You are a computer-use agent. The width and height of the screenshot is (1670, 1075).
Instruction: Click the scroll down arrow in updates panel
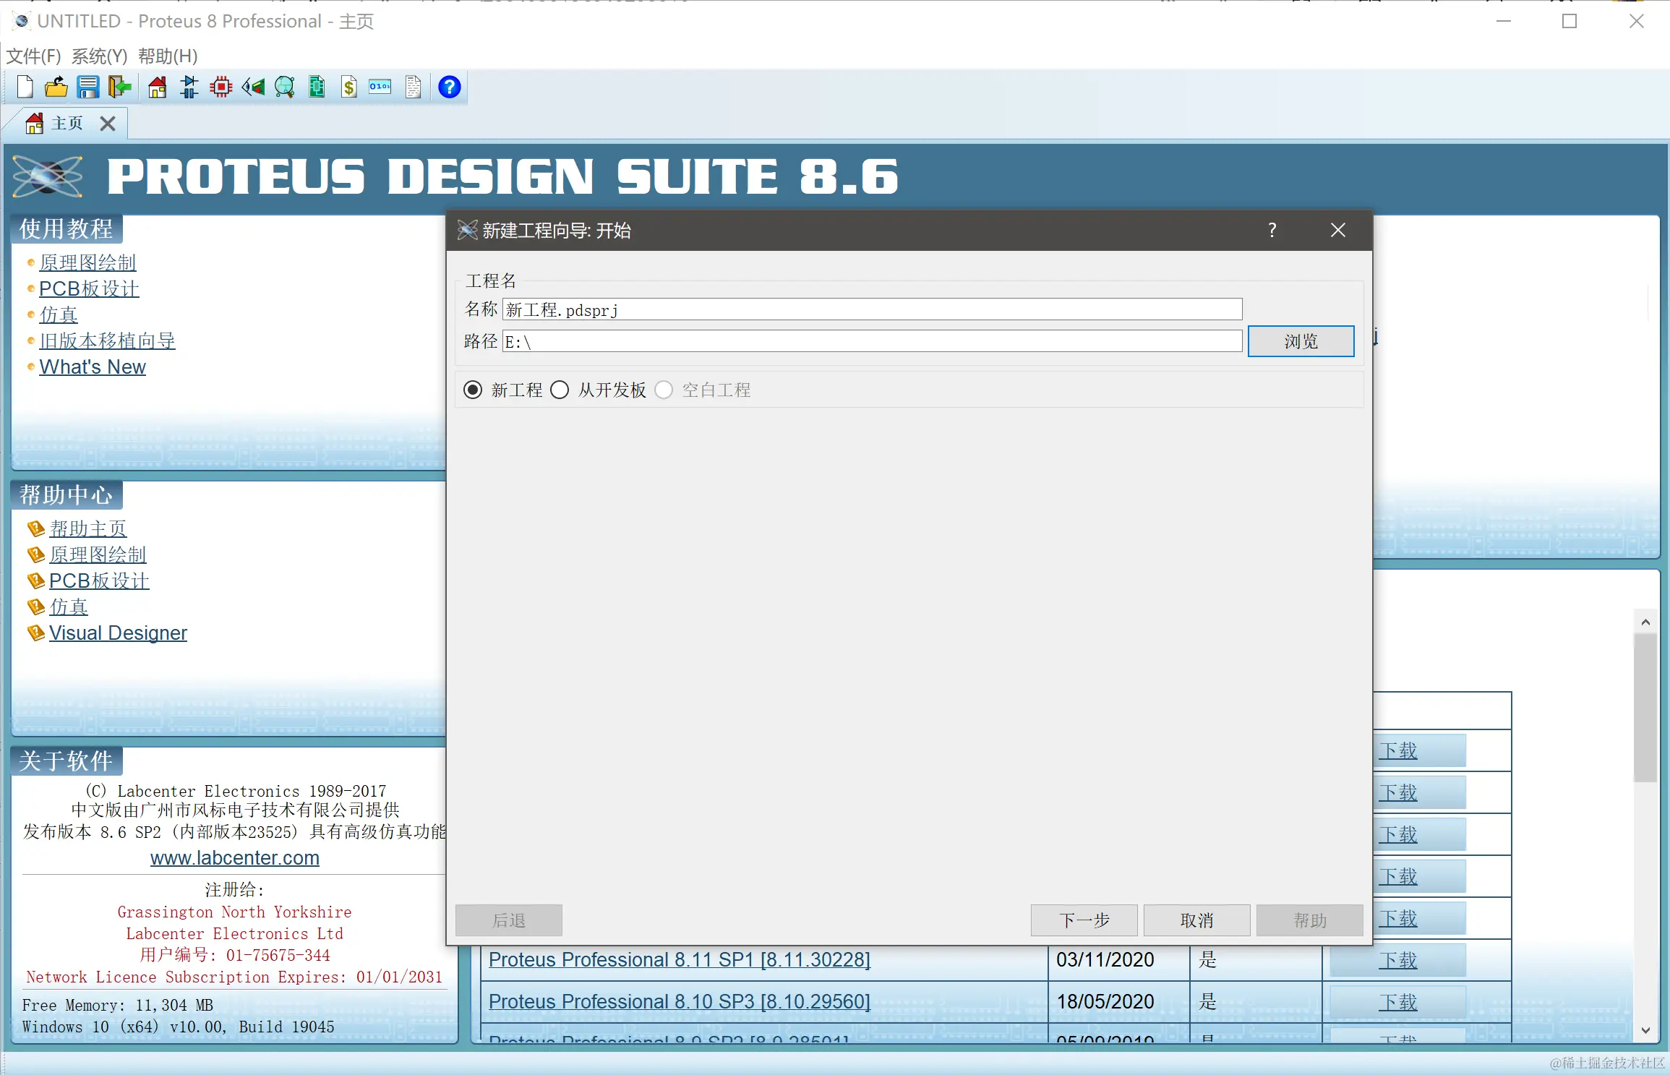click(x=1645, y=1030)
